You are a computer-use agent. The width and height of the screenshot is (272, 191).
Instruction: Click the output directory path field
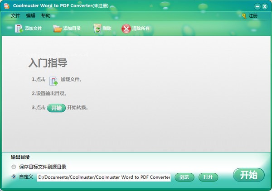point(104,177)
